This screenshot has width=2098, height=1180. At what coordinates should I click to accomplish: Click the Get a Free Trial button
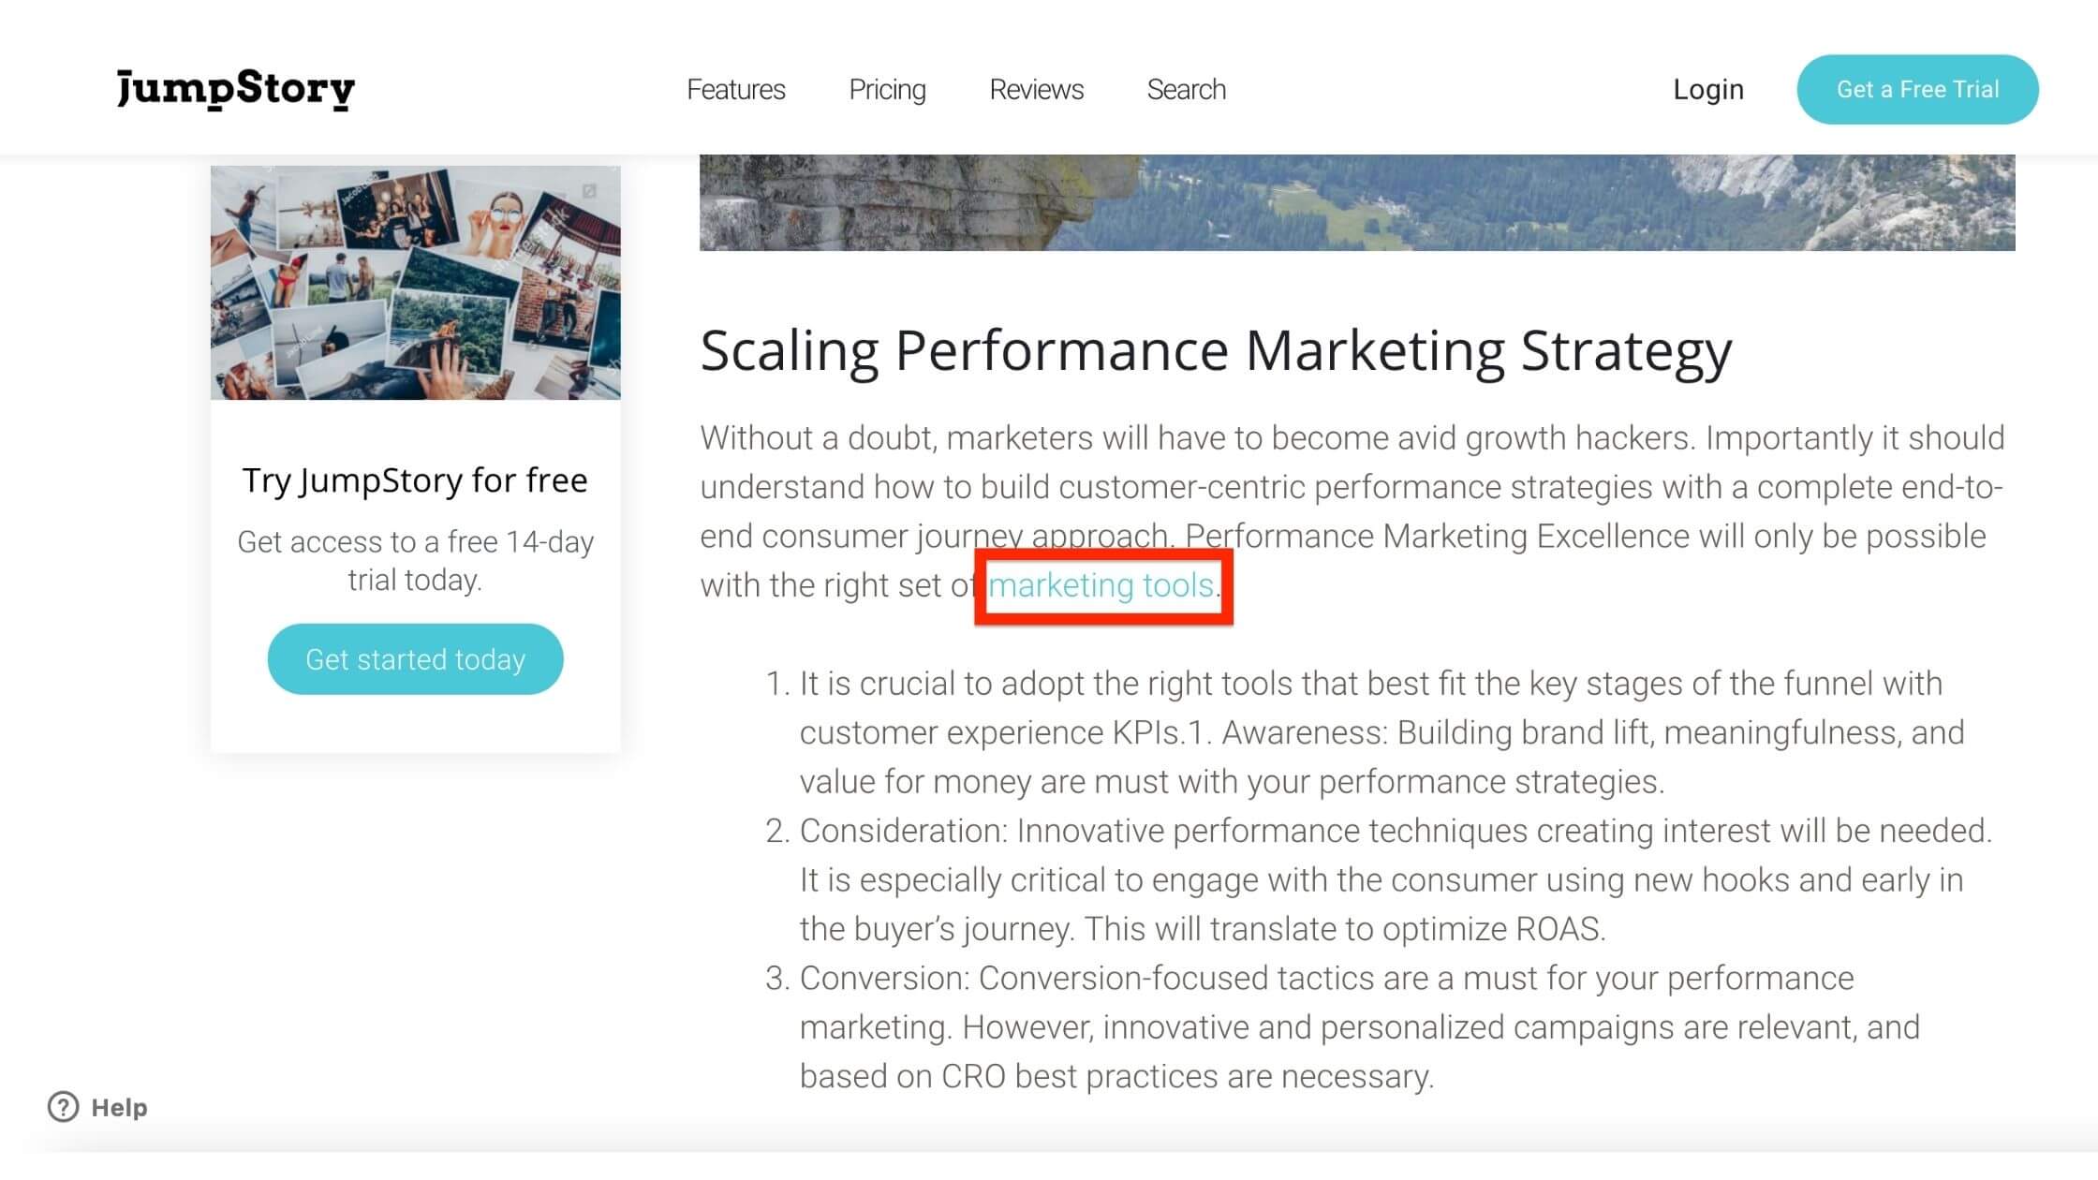click(x=1917, y=90)
